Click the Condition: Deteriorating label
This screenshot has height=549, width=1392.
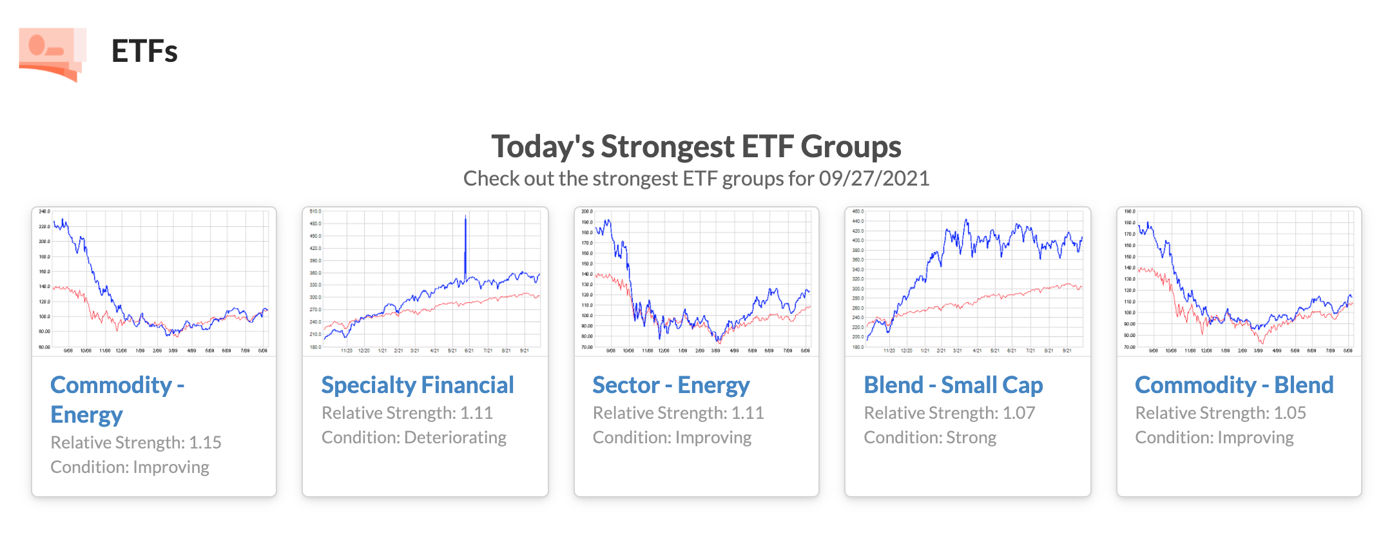(x=414, y=438)
